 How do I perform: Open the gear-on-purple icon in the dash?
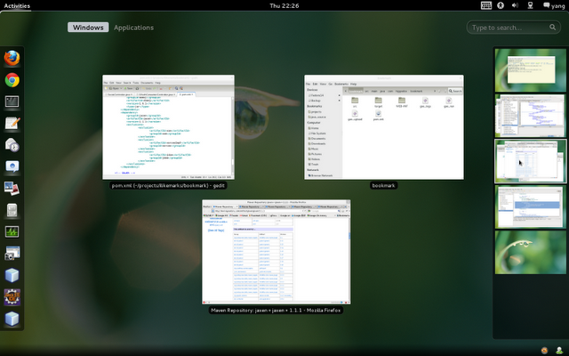pyautogui.click(x=12, y=297)
